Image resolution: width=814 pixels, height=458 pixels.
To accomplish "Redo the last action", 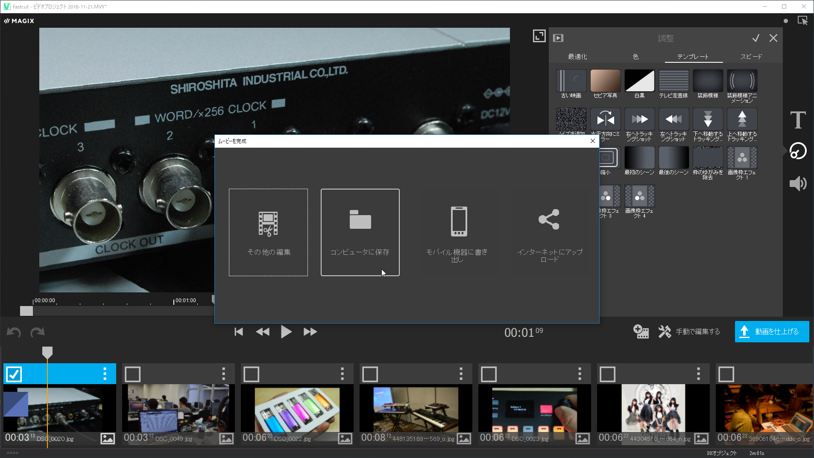I will [x=38, y=332].
